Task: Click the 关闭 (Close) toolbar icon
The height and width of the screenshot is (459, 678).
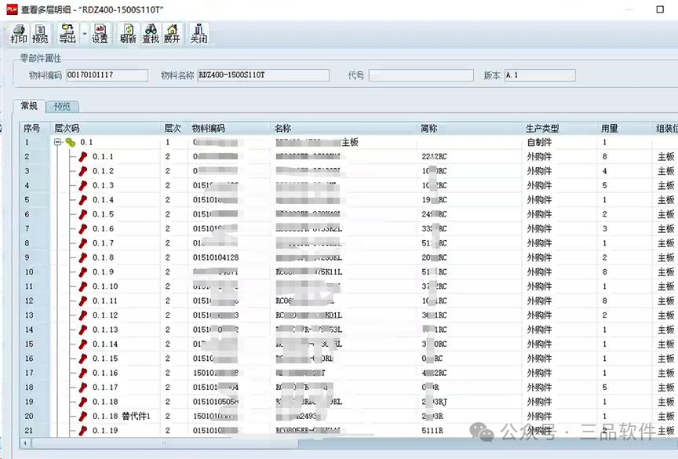Action: (x=199, y=34)
